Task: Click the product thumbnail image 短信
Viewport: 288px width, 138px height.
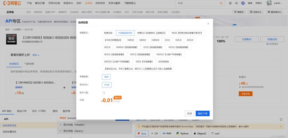Action: [11, 39]
